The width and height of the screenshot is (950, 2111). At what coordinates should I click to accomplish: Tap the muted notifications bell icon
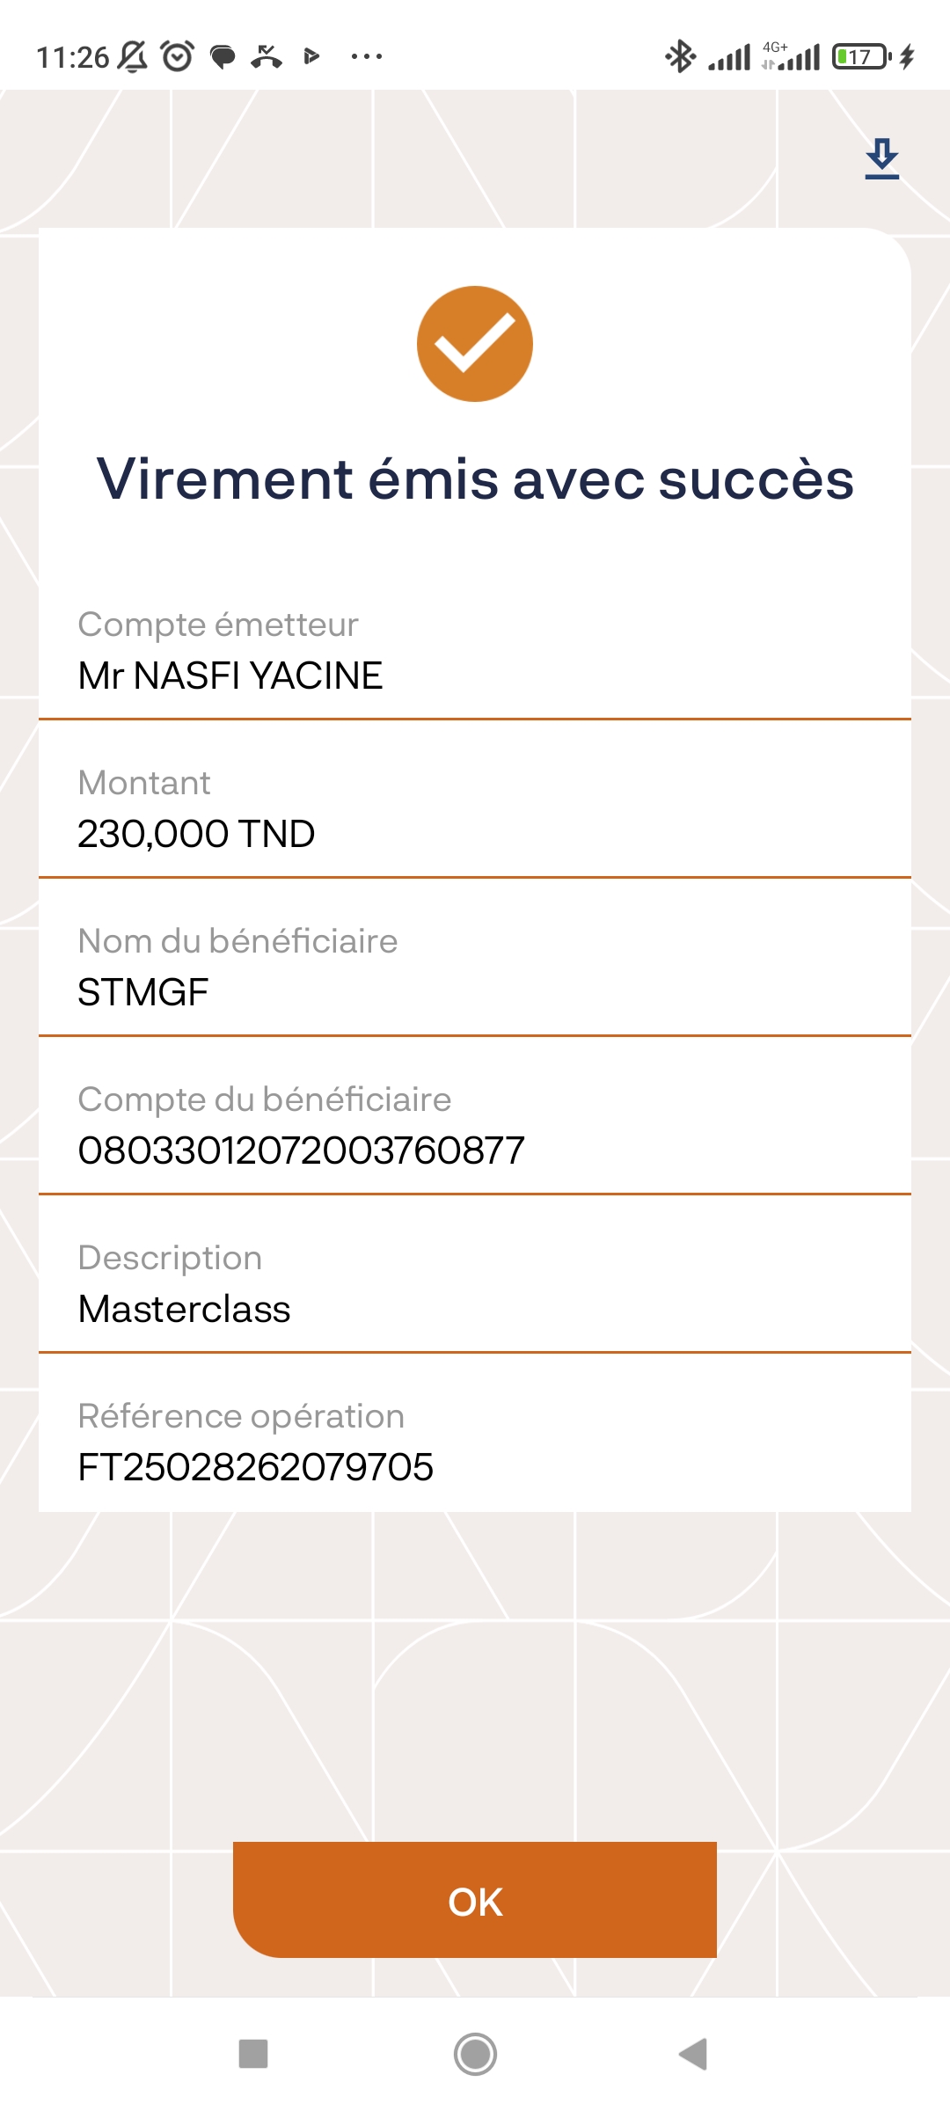(x=133, y=57)
